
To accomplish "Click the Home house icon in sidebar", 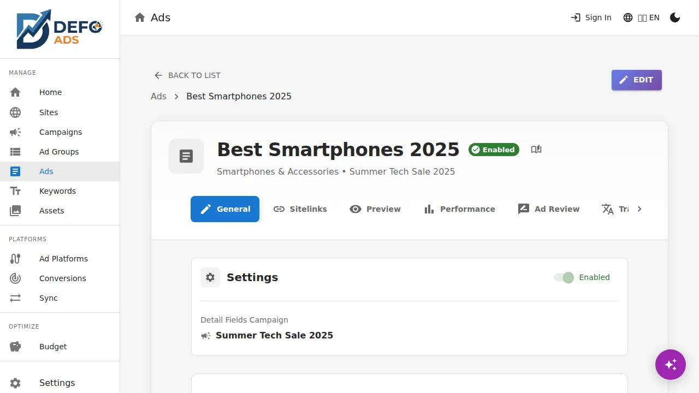I will point(15,92).
